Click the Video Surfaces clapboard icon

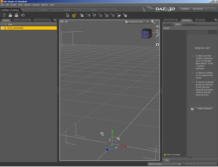pyautogui.click(x=192, y=109)
